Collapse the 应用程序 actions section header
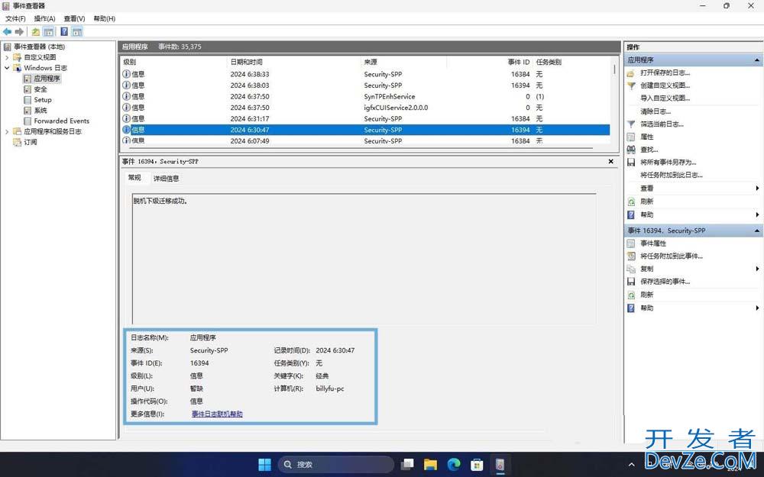 756,60
